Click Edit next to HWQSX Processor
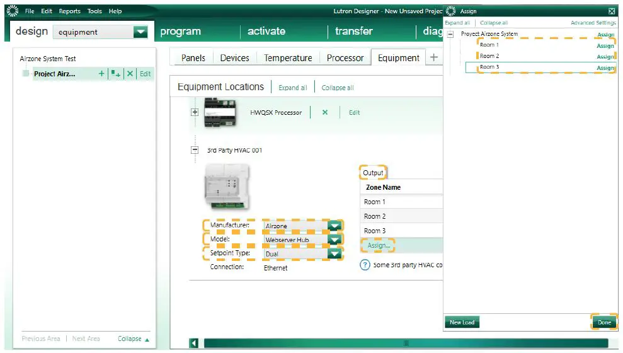This screenshot has width=623, height=353. point(355,112)
